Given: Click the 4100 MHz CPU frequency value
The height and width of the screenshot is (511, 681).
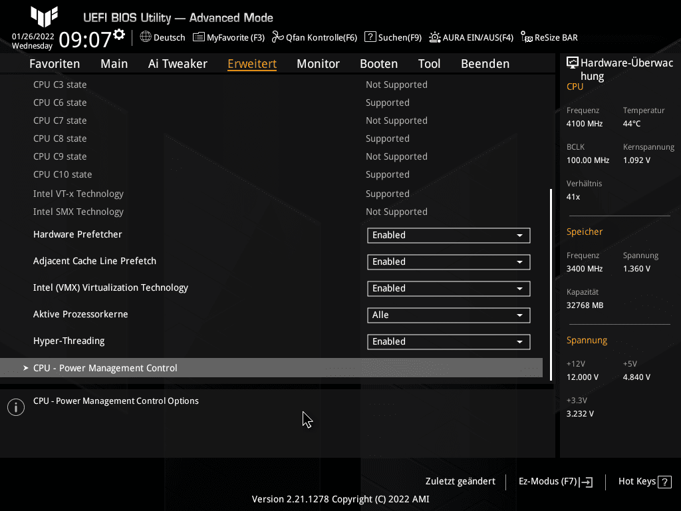Looking at the screenshot, I should pyautogui.click(x=585, y=124).
